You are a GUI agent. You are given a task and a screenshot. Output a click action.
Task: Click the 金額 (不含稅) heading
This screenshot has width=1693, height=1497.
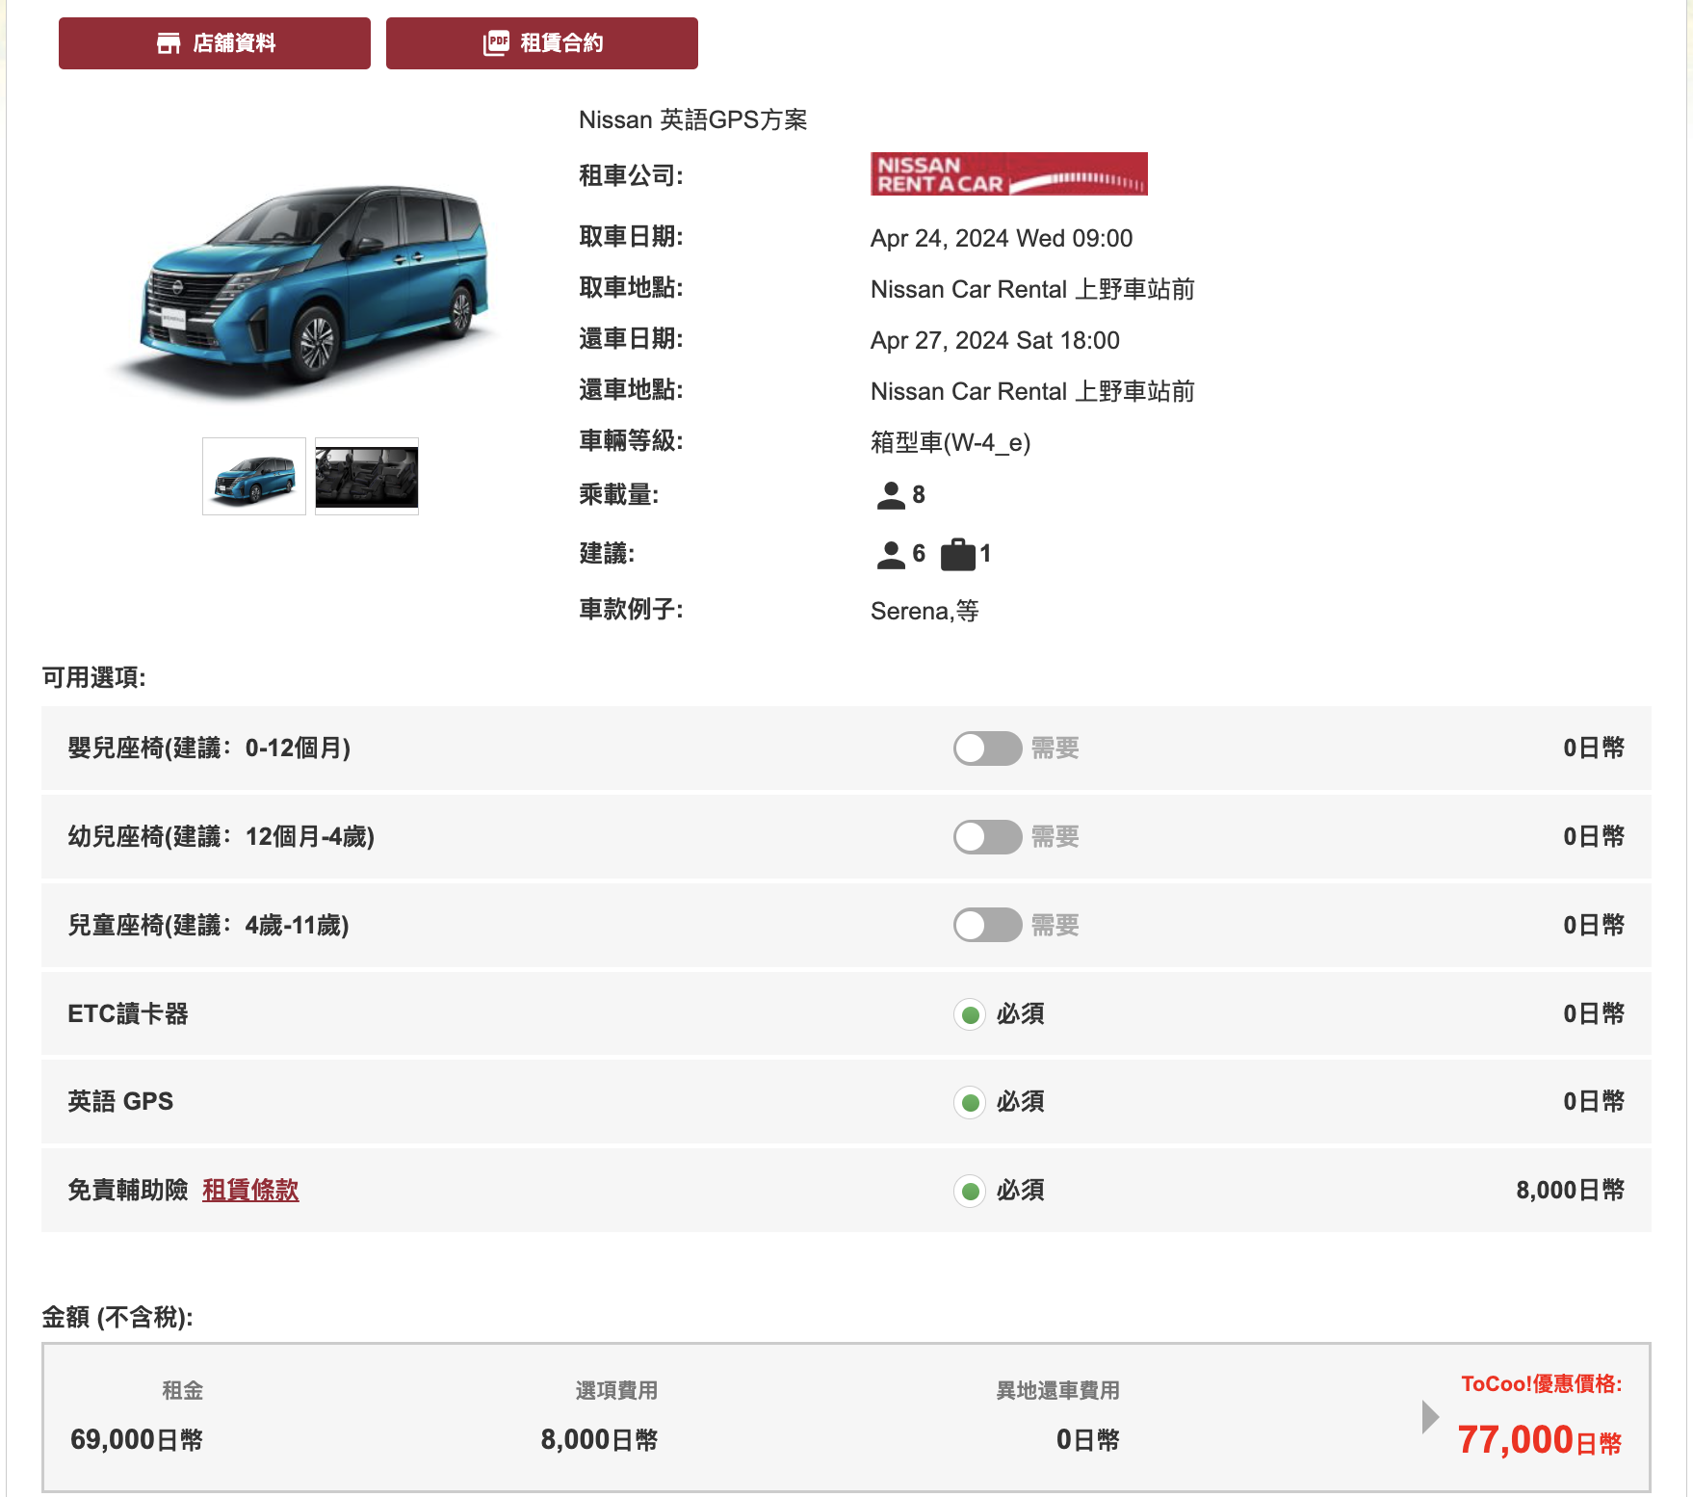click(x=117, y=1317)
